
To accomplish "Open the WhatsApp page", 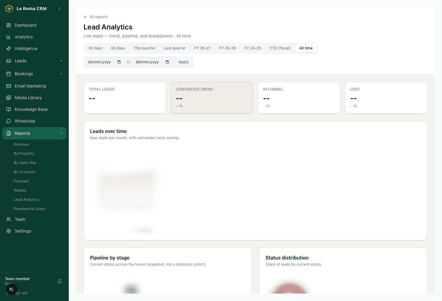I will (x=34, y=121).
